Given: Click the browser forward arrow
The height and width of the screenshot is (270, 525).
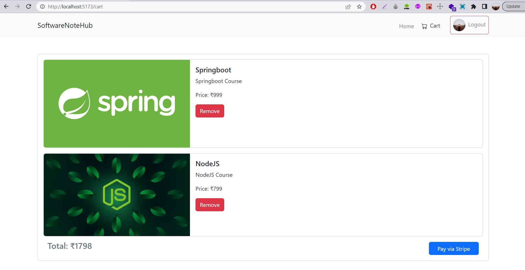Looking at the screenshot, I should [18, 6].
